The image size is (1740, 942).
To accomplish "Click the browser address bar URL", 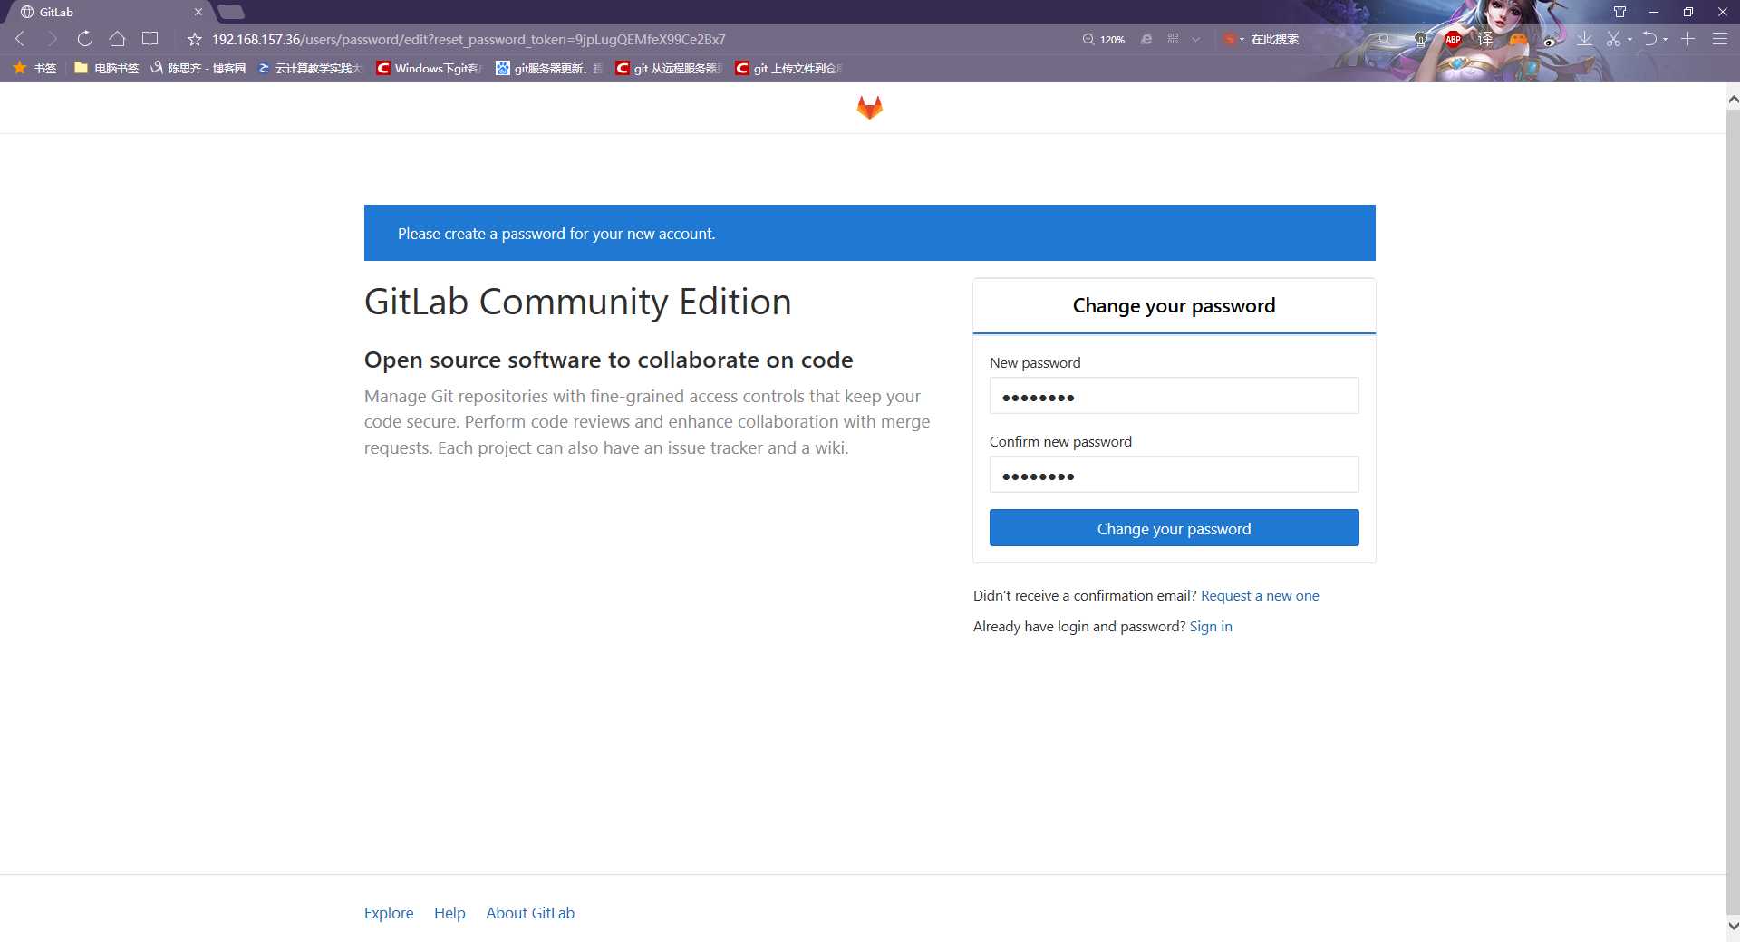I will coord(469,39).
